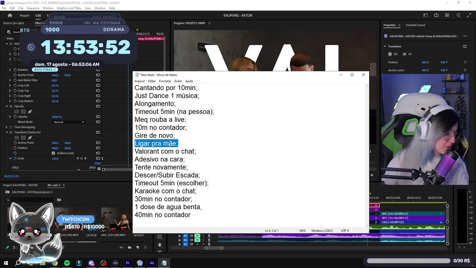Collapse Transform section in Properties panel

click(385, 47)
